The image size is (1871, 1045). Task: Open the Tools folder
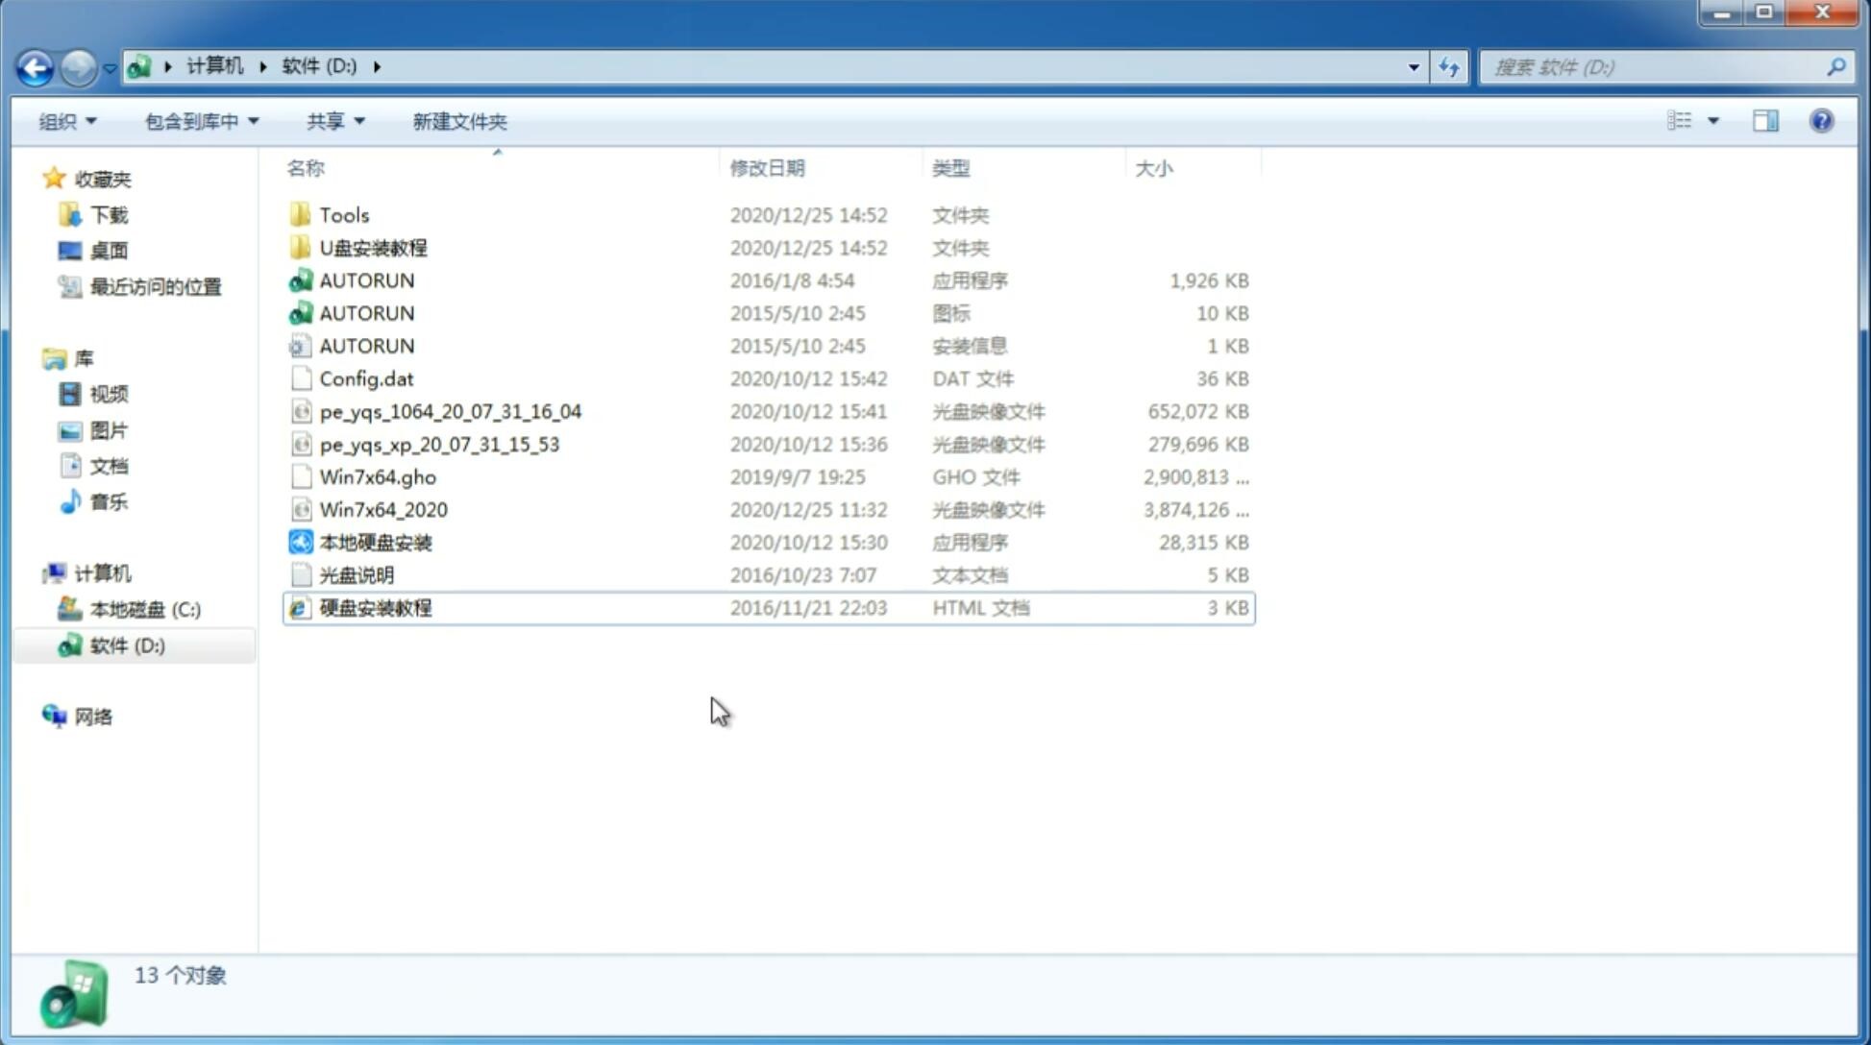pos(343,214)
